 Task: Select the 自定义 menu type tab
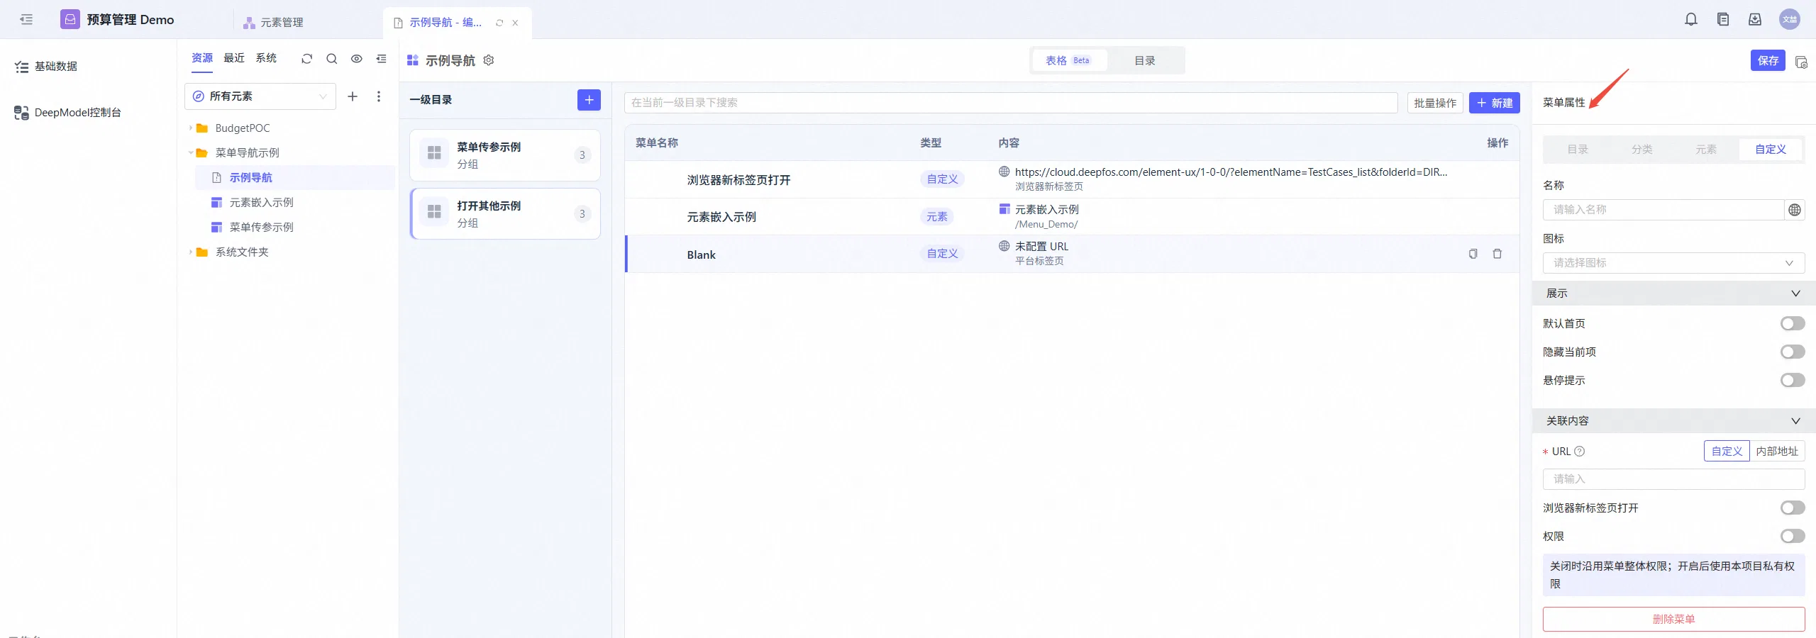[x=1771, y=150]
